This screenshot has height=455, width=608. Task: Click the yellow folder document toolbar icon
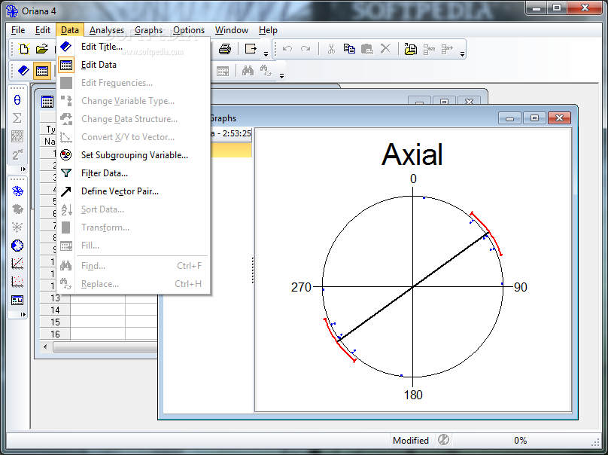[411, 49]
